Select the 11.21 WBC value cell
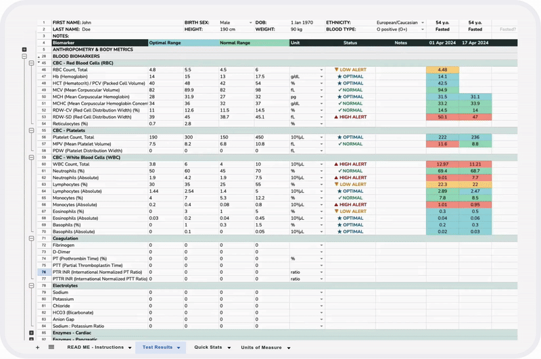 [x=475, y=164]
